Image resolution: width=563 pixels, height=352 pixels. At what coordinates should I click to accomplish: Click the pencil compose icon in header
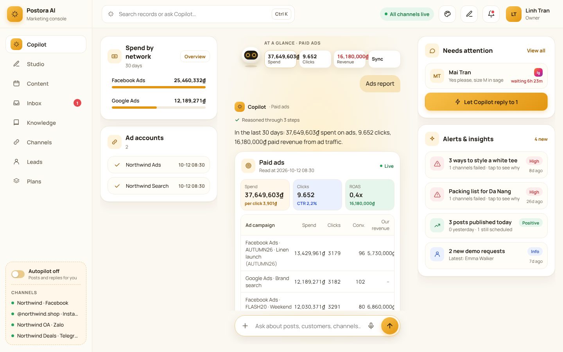pyautogui.click(x=469, y=14)
